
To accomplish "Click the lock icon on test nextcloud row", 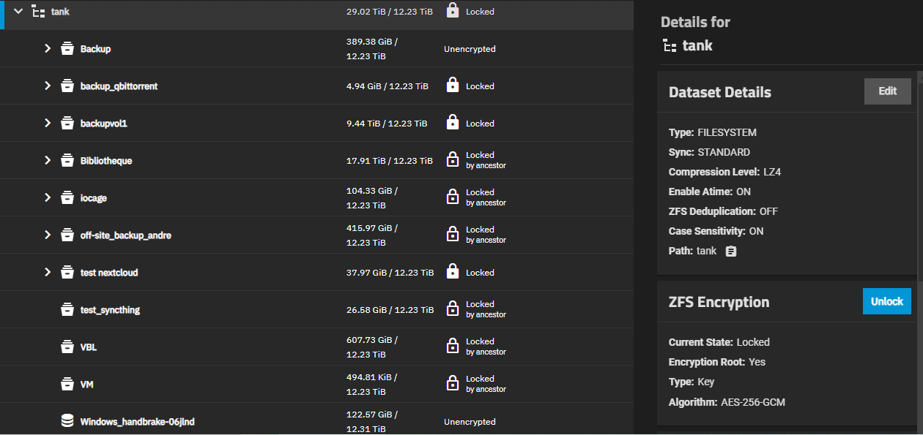I will point(453,272).
